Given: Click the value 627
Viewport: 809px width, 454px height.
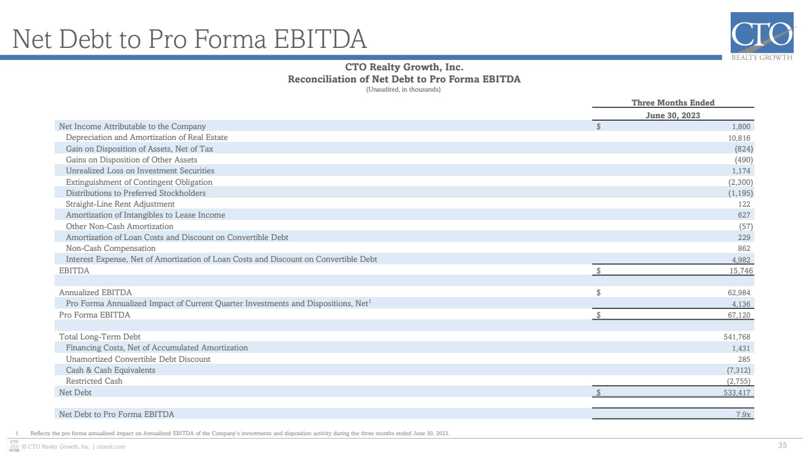Looking at the screenshot, I should click(x=744, y=215).
